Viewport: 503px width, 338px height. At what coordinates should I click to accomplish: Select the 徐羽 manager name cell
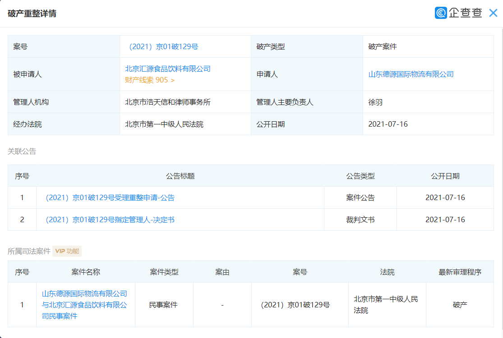375,102
